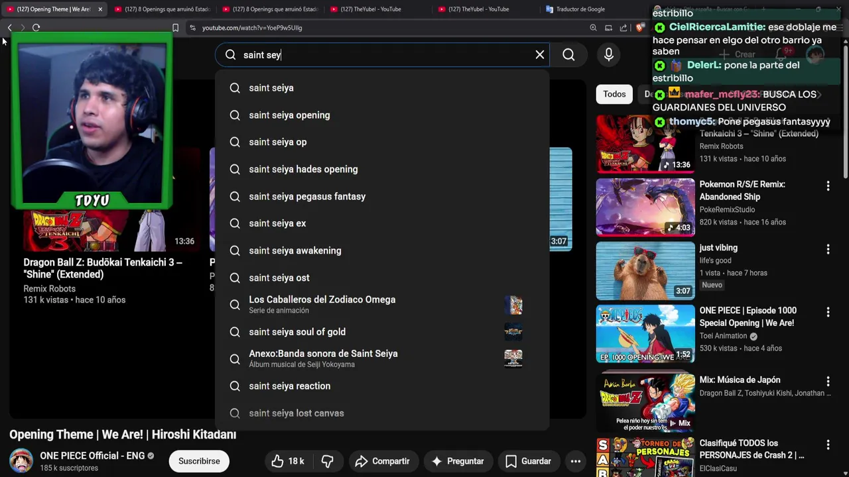Clear the YouTube search box text
The width and height of the screenshot is (849, 477).
pos(540,55)
